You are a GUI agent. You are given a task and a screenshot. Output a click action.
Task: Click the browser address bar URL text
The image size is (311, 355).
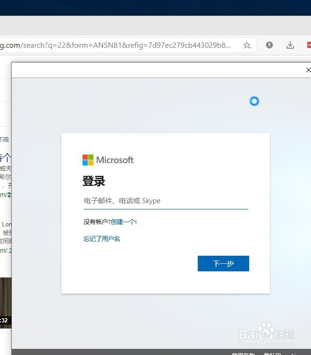click(x=116, y=45)
